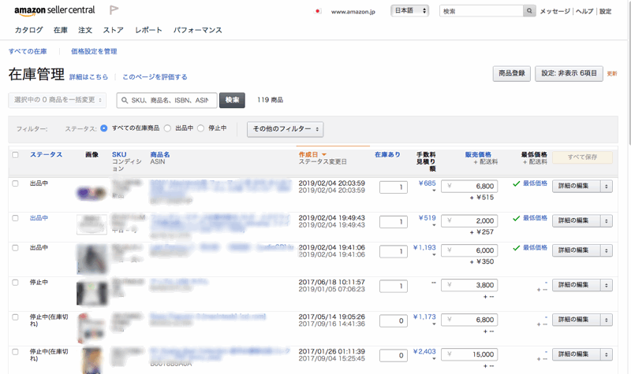Image resolution: width=631 pixels, height=374 pixels.
Task: Click the 商品登録 button
Action: [511, 73]
